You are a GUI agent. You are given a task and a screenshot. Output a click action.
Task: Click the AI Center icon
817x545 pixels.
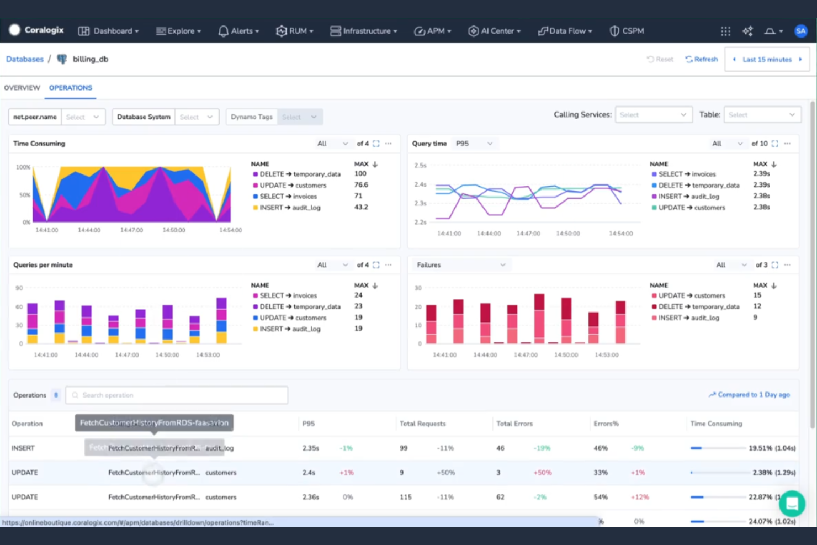coord(473,31)
